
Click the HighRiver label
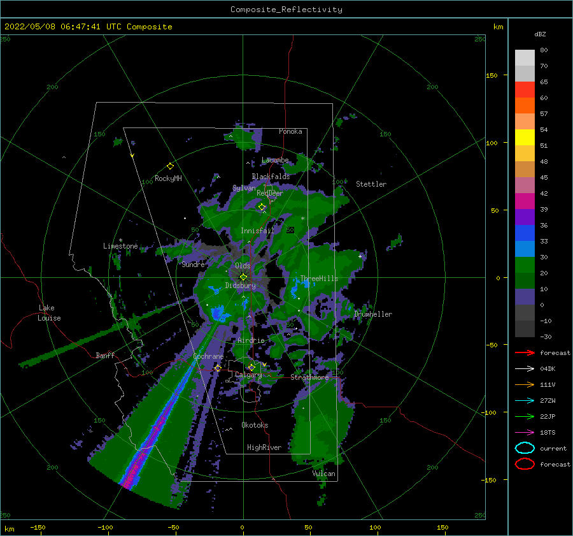(264, 447)
